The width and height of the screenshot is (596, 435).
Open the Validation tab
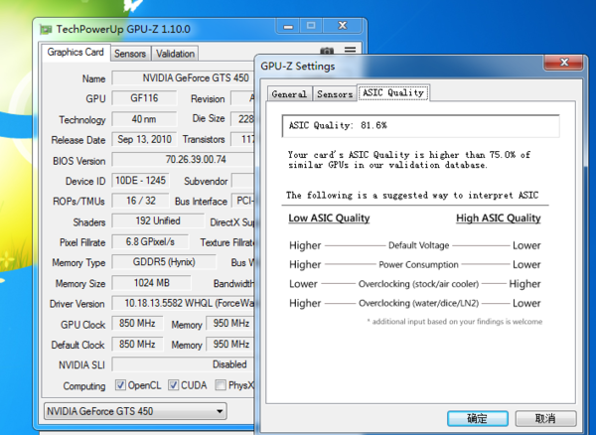175,54
